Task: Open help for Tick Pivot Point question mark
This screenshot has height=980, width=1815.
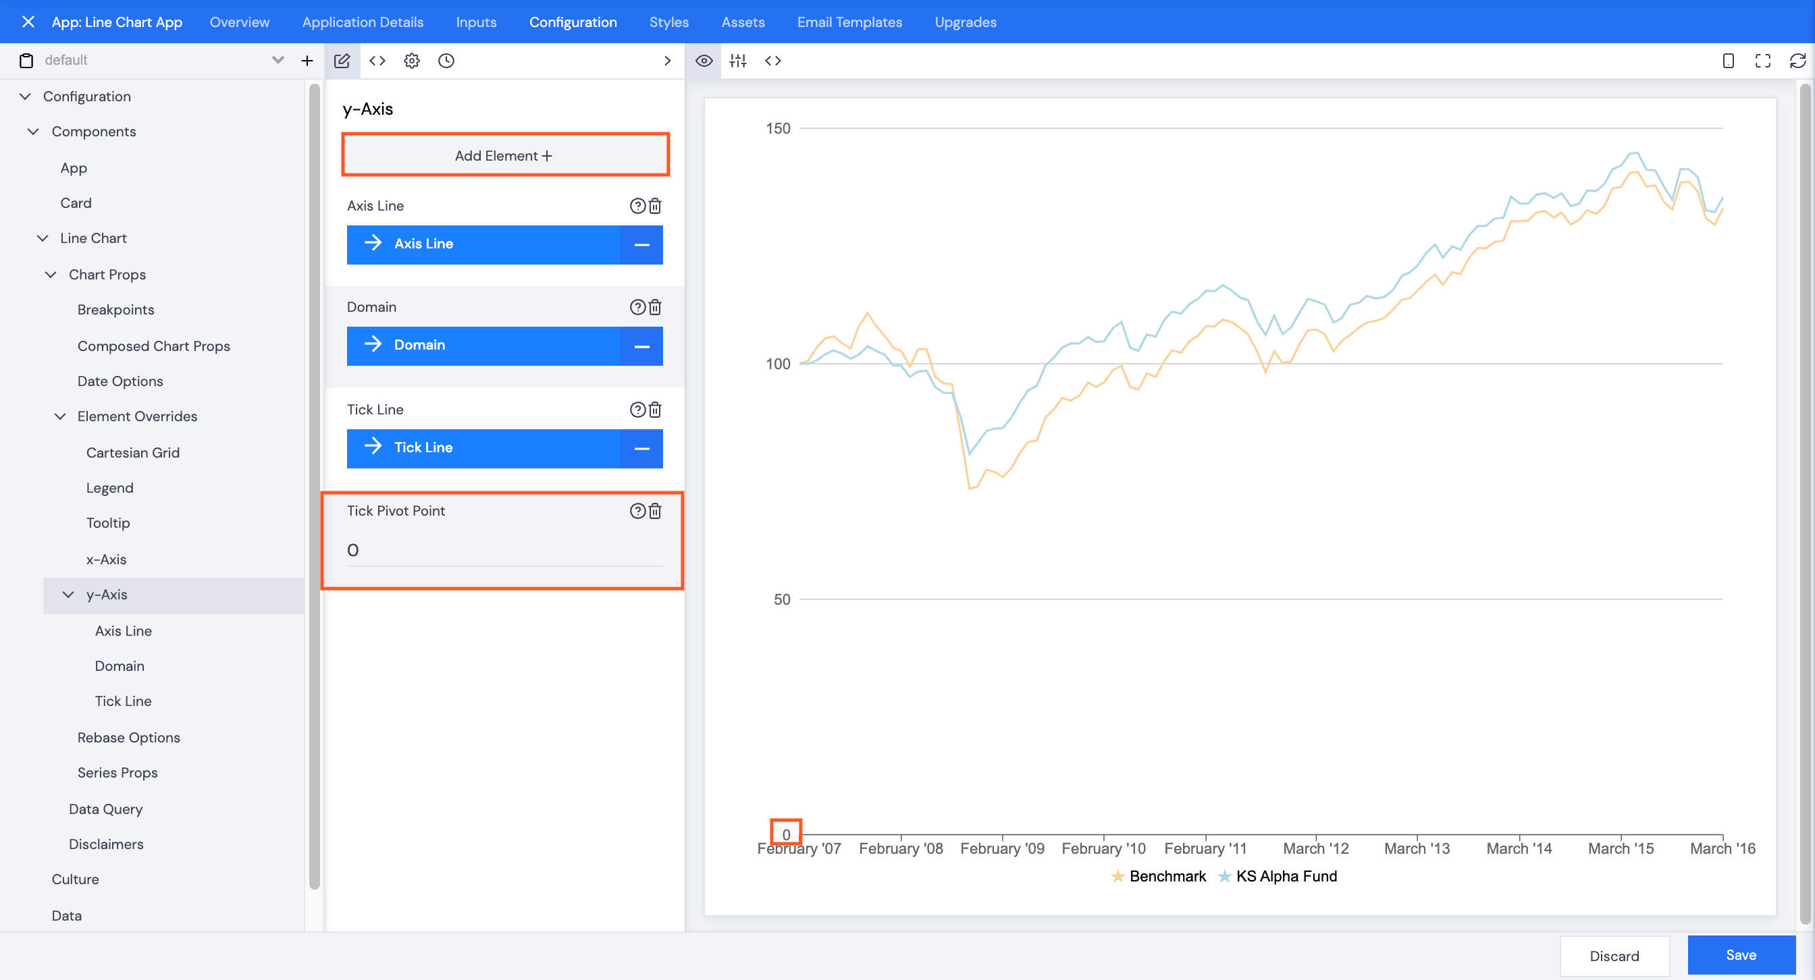Action: pos(636,511)
